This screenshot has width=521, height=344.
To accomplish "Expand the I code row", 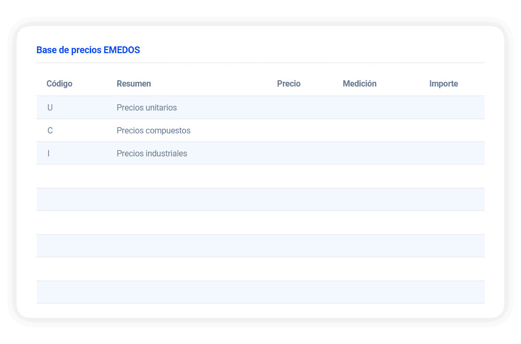I will pyautogui.click(x=48, y=153).
